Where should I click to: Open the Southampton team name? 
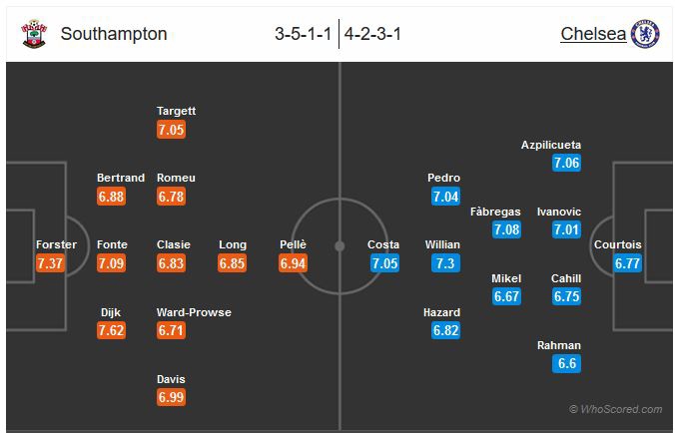pyautogui.click(x=114, y=34)
